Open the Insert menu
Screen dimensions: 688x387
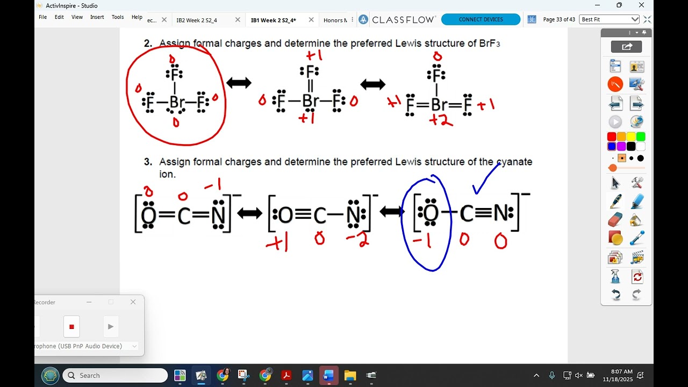click(97, 17)
